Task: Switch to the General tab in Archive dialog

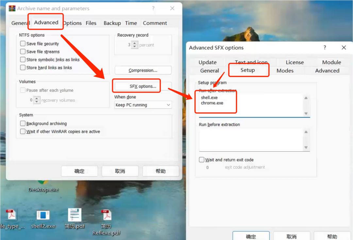Action: point(20,23)
